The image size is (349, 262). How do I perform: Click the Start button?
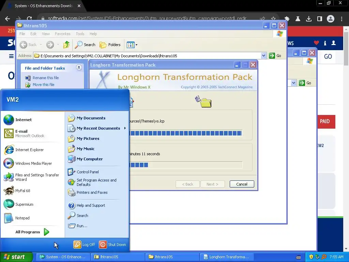16,257
